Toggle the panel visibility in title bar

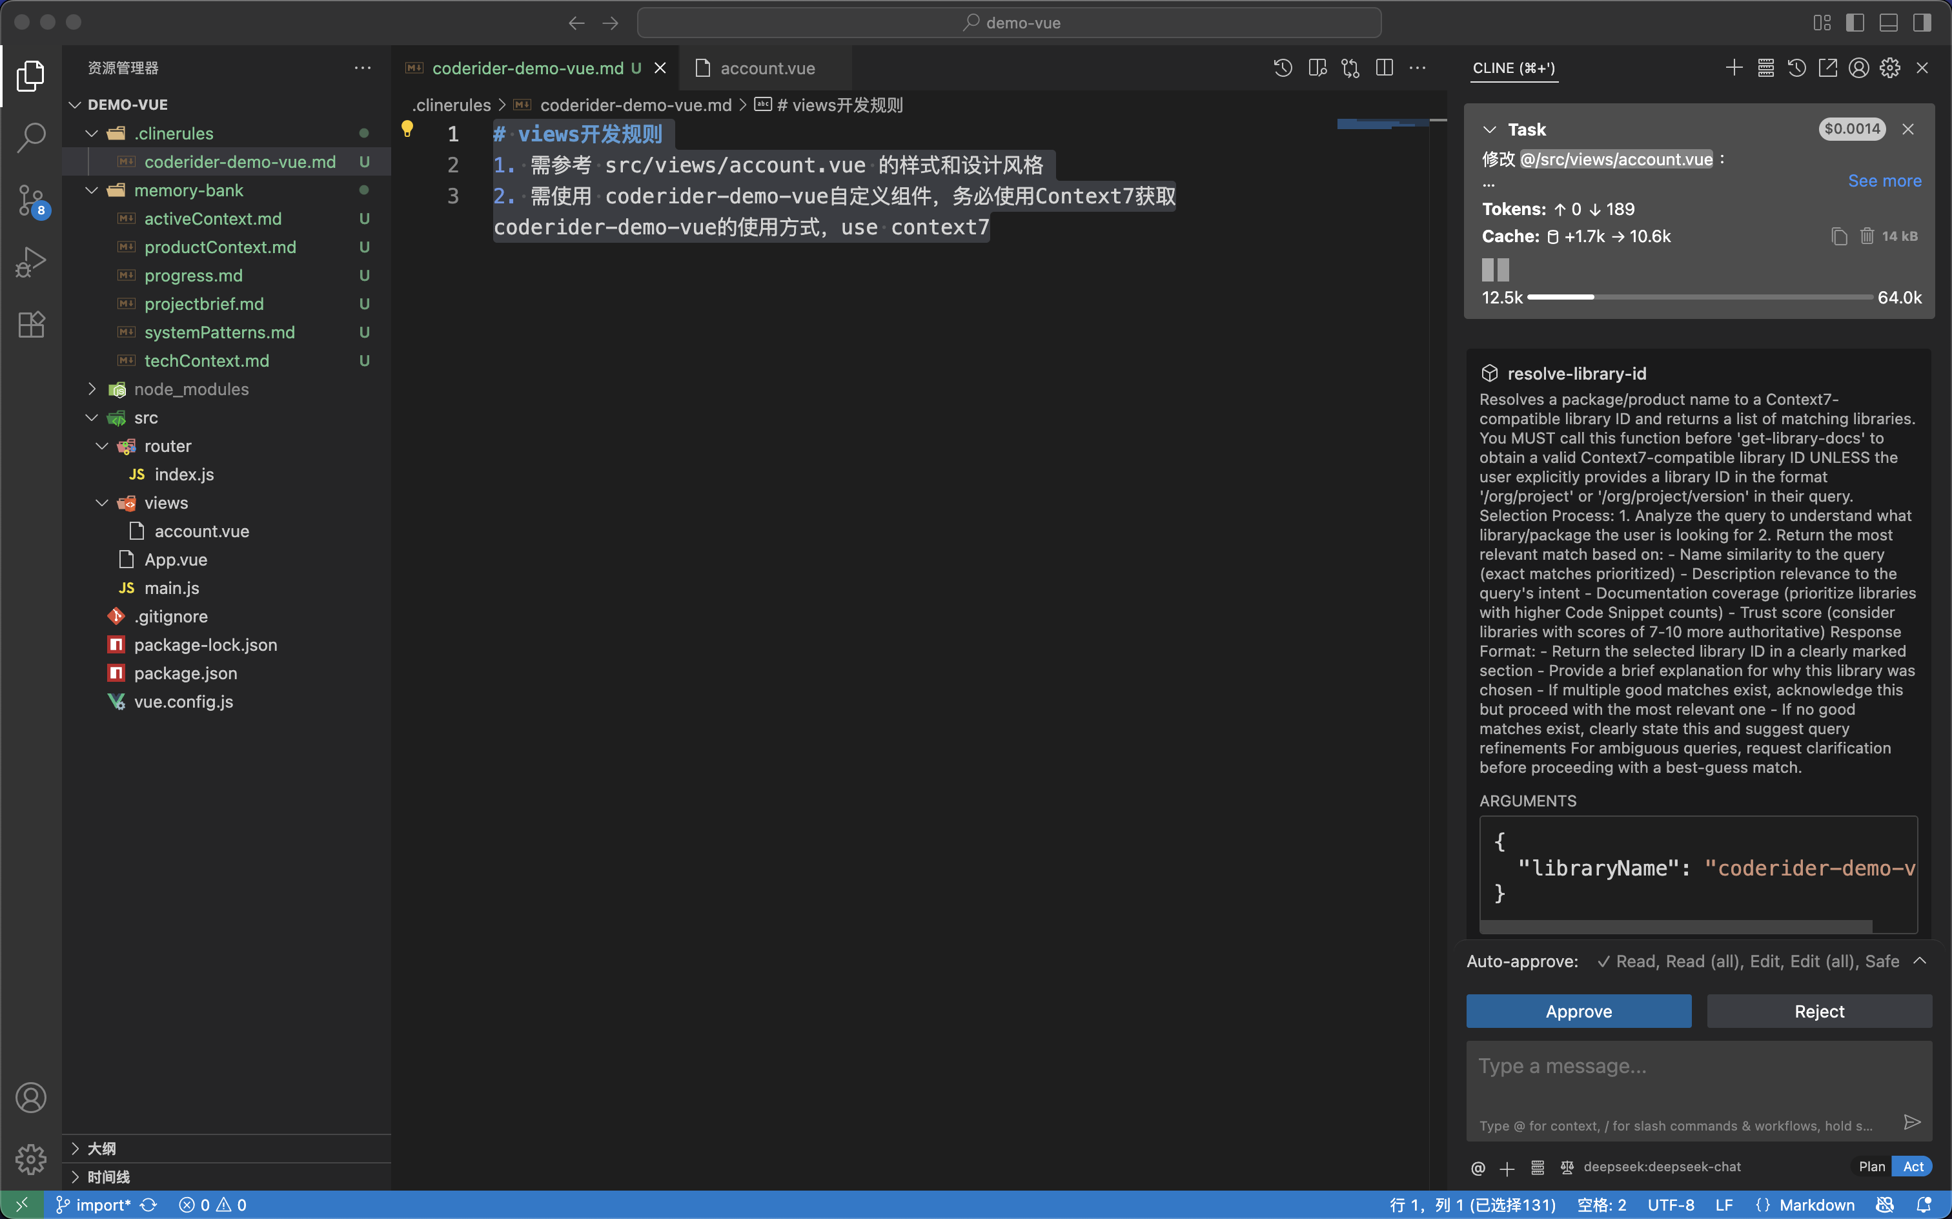click(1888, 23)
